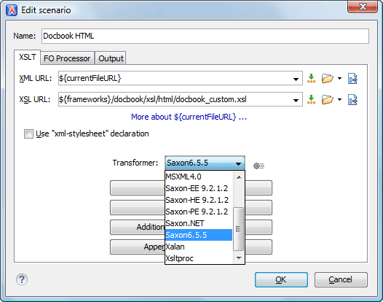383x302 pixels.
Task: Choose MSXML4.0 from the transformer list
Action: (x=199, y=177)
